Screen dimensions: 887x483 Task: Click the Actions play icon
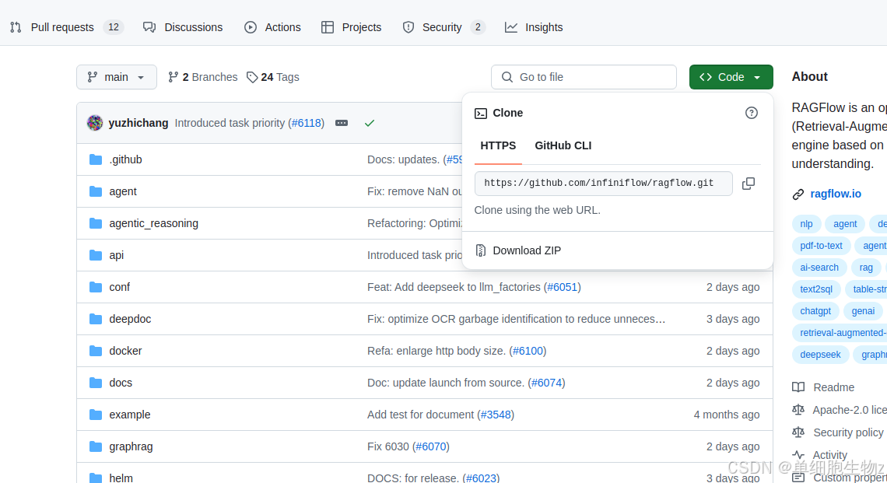tap(250, 27)
